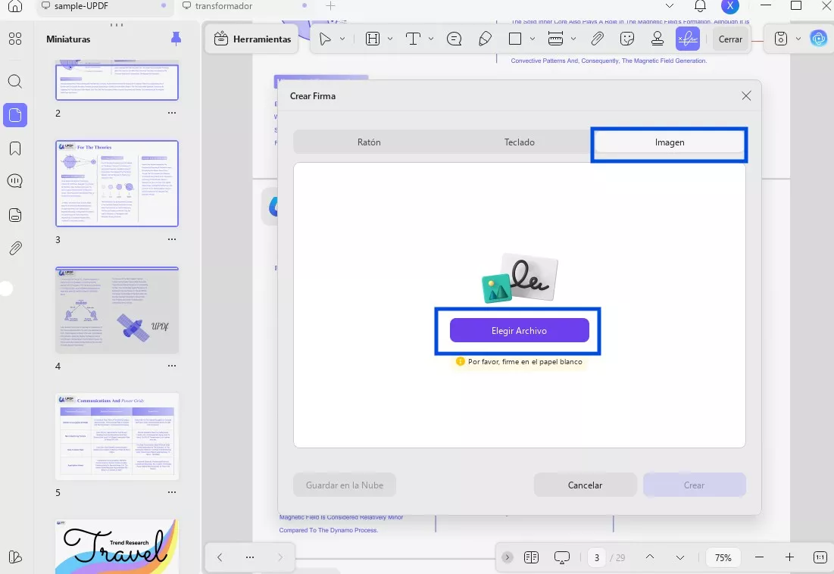This screenshot has height=574, width=834.
Task: Start presentation mode icon in bottom bar
Action: (561, 557)
